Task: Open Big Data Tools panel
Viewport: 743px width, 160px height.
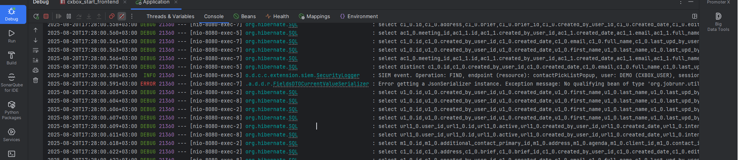Action: [718, 22]
